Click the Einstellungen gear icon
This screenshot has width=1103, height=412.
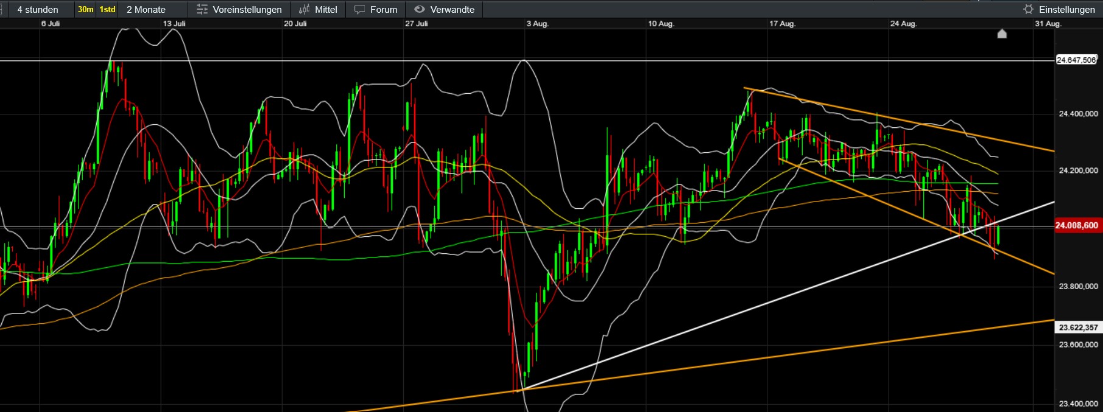1028,9
